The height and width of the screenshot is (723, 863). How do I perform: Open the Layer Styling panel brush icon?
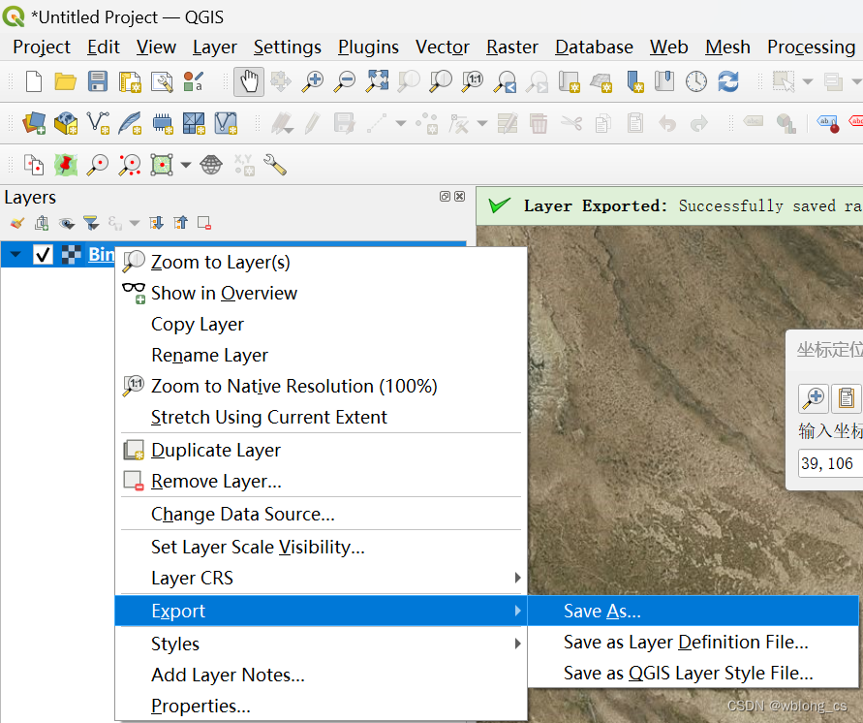15,222
